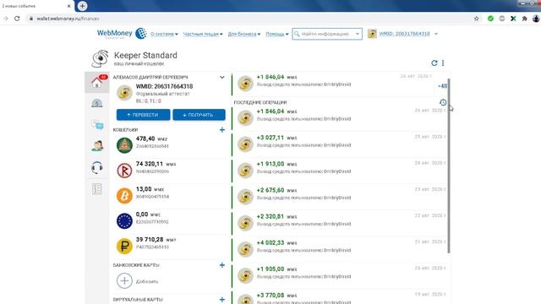
Task: Open a new browser tab
Action: coord(82,6)
